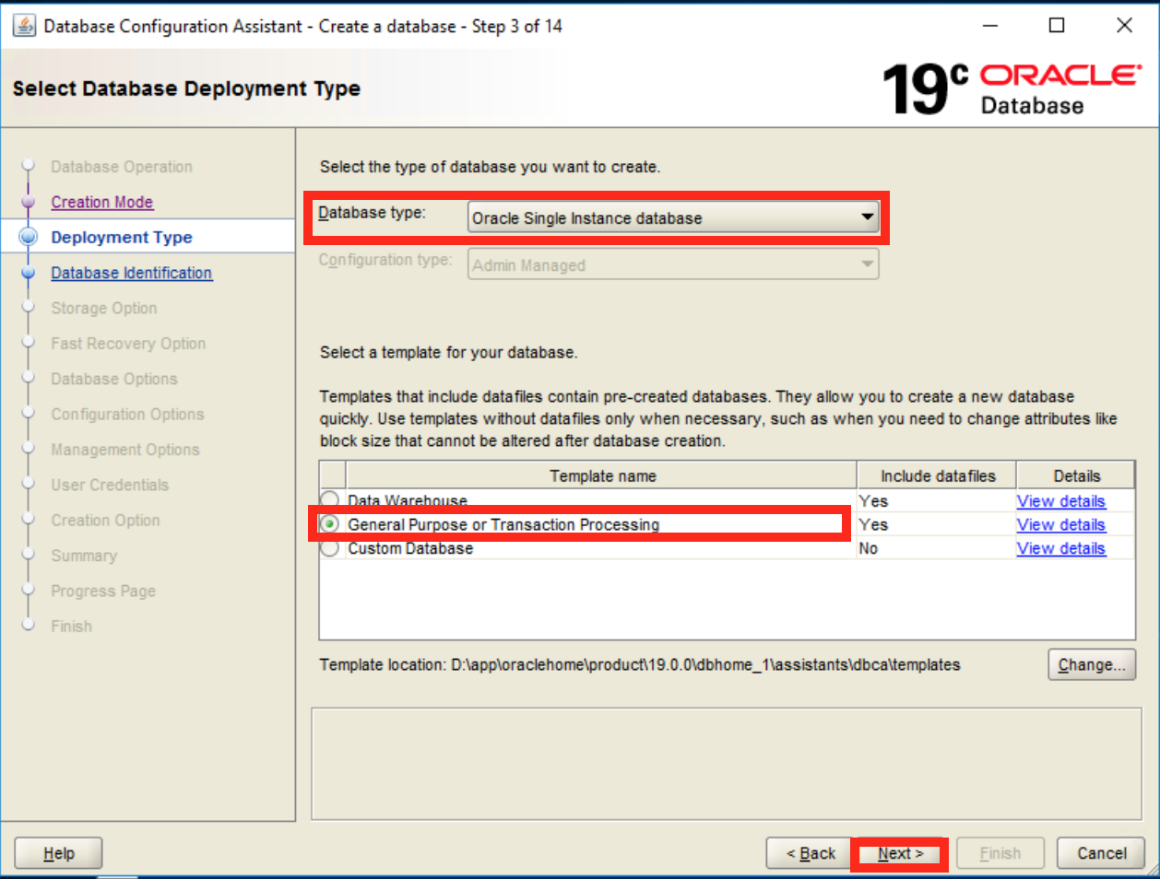Maximize the Database Configuration Assistant window
This screenshot has width=1160, height=879.
pyautogui.click(x=1058, y=26)
